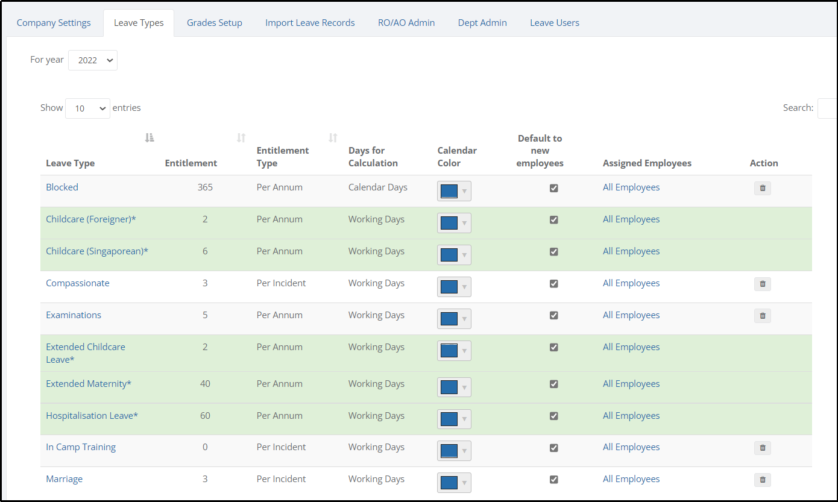Open calendar color picker for Blocked

pos(454,191)
